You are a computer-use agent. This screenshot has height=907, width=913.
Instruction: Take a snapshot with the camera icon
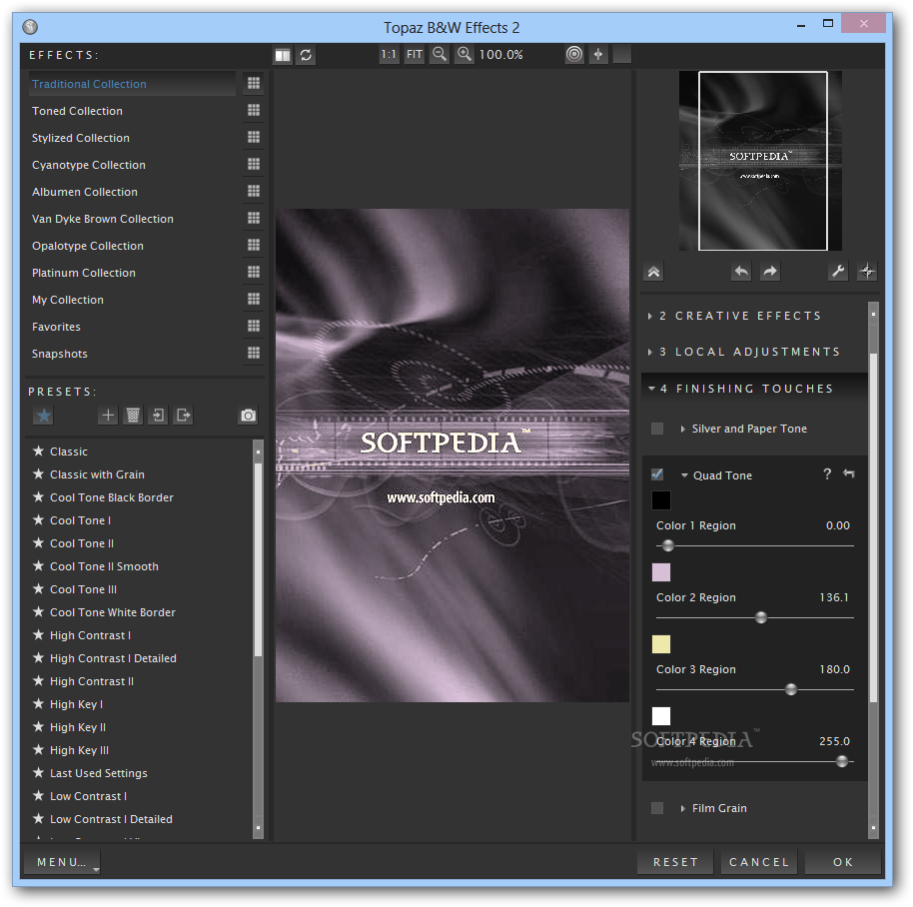point(249,416)
